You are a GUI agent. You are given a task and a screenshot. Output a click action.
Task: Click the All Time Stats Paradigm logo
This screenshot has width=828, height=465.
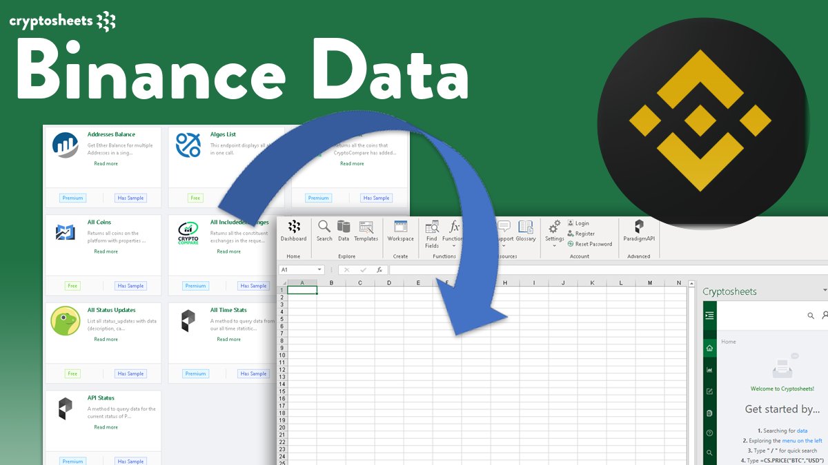click(188, 320)
